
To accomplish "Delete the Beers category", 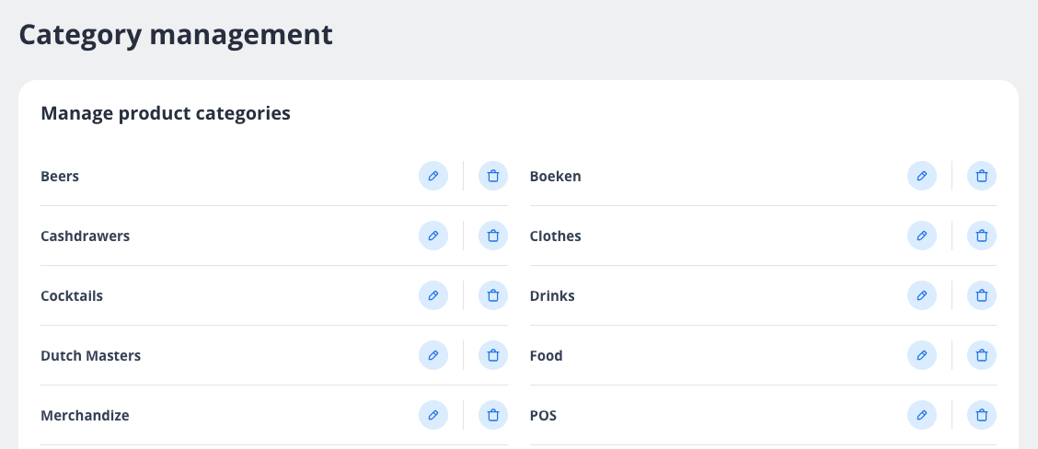I will [493, 176].
